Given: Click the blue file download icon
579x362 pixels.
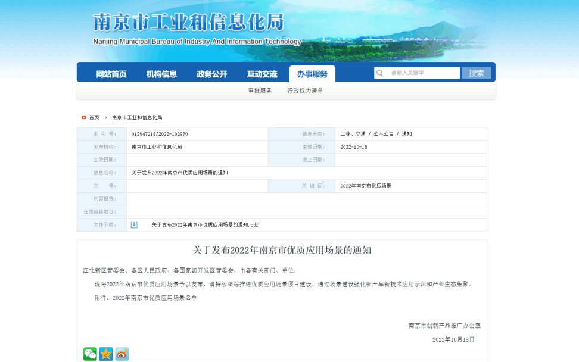Looking at the screenshot, I should [134, 224].
